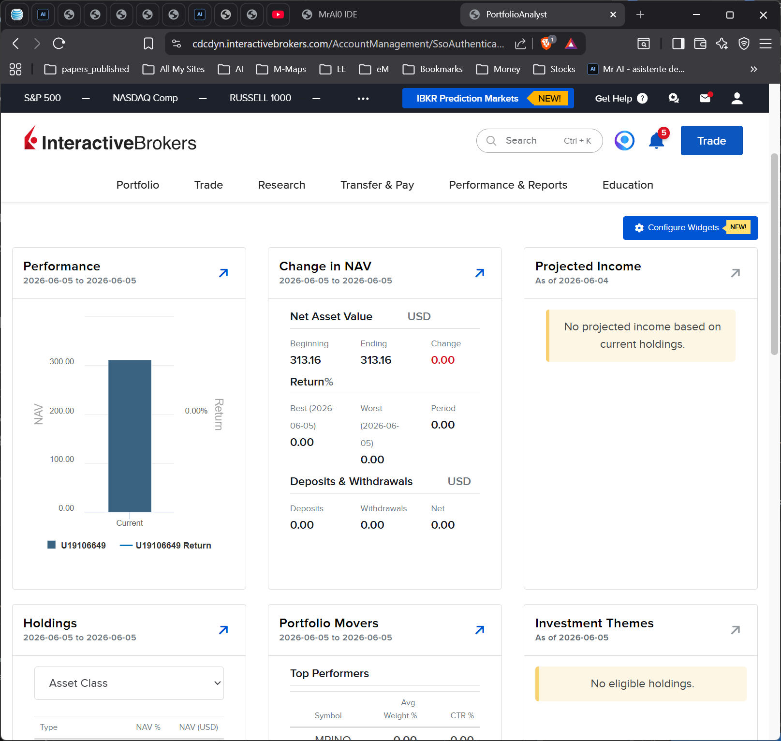Open the Brave Shields lion icon
781x741 pixels.
(546, 44)
